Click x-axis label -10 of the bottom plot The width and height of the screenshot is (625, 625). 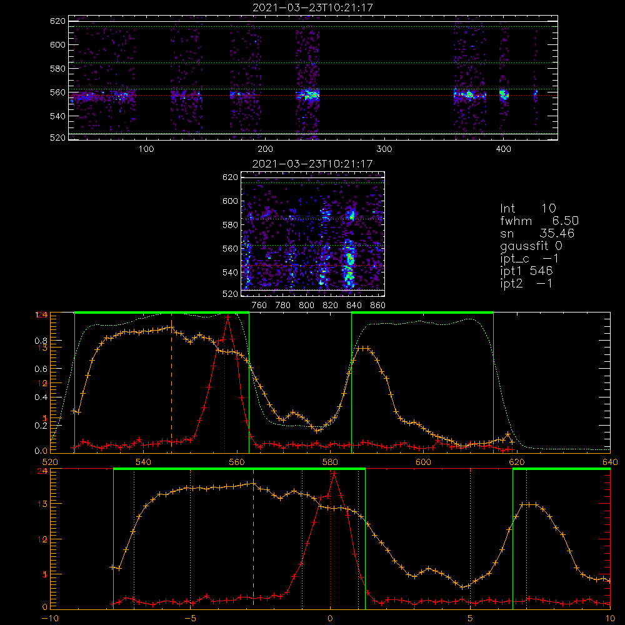click(50, 618)
